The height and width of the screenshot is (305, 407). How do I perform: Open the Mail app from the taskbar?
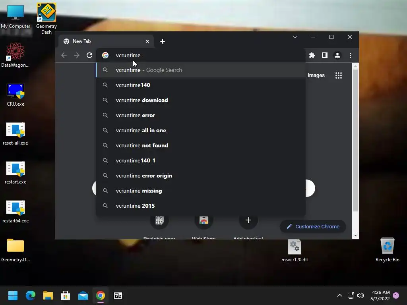point(83,295)
